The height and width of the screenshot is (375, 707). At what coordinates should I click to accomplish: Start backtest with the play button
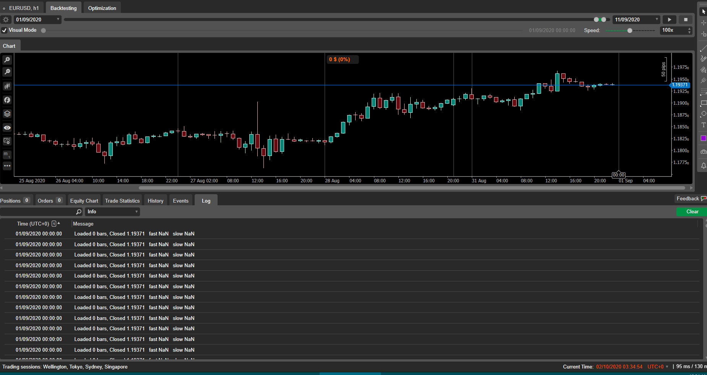(x=670, y=19)
